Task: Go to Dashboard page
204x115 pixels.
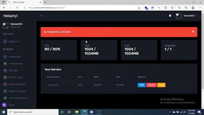Action: [14, 57]
